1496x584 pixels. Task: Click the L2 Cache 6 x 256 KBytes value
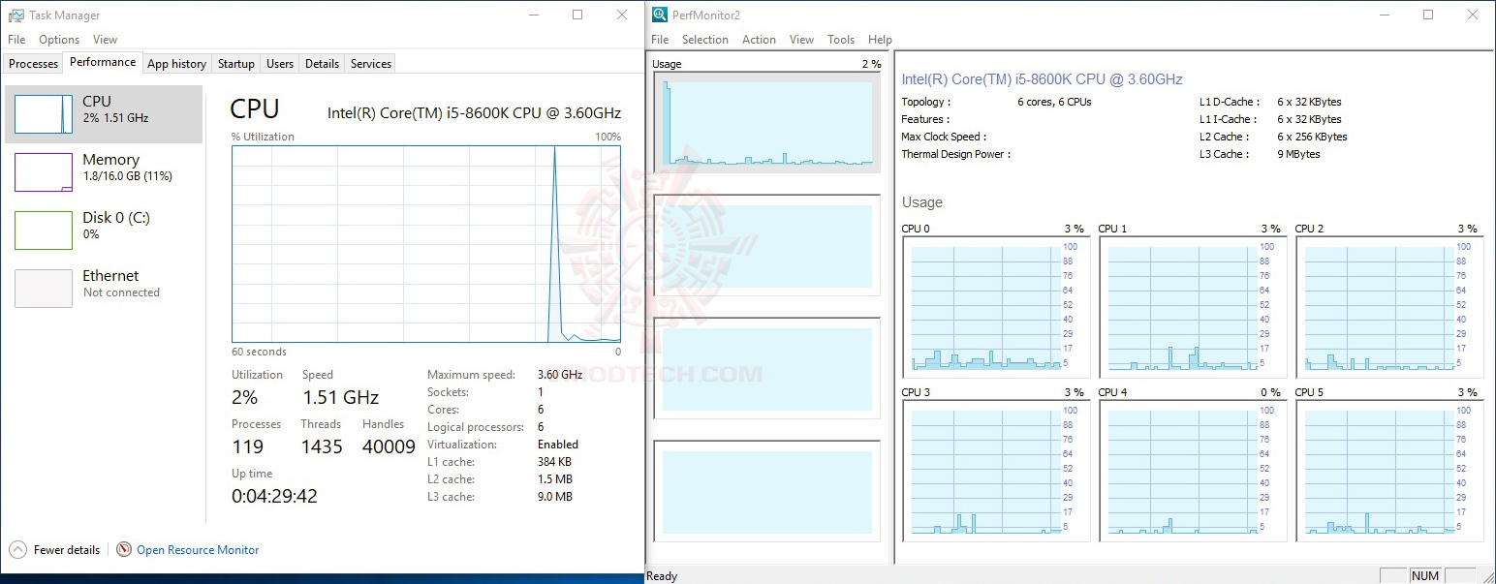(1312, 137)
